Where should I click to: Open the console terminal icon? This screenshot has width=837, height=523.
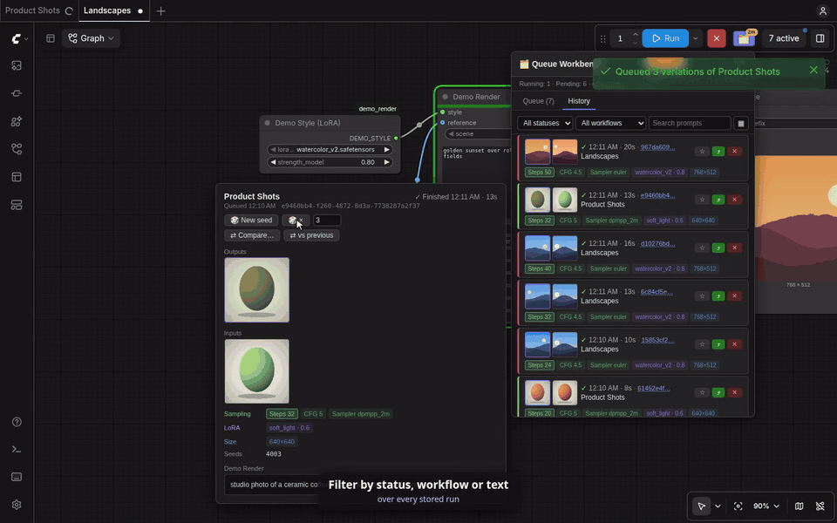click(17, 450)
